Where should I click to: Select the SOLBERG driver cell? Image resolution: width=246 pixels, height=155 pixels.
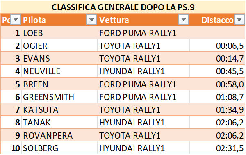[x=59, y=148]
